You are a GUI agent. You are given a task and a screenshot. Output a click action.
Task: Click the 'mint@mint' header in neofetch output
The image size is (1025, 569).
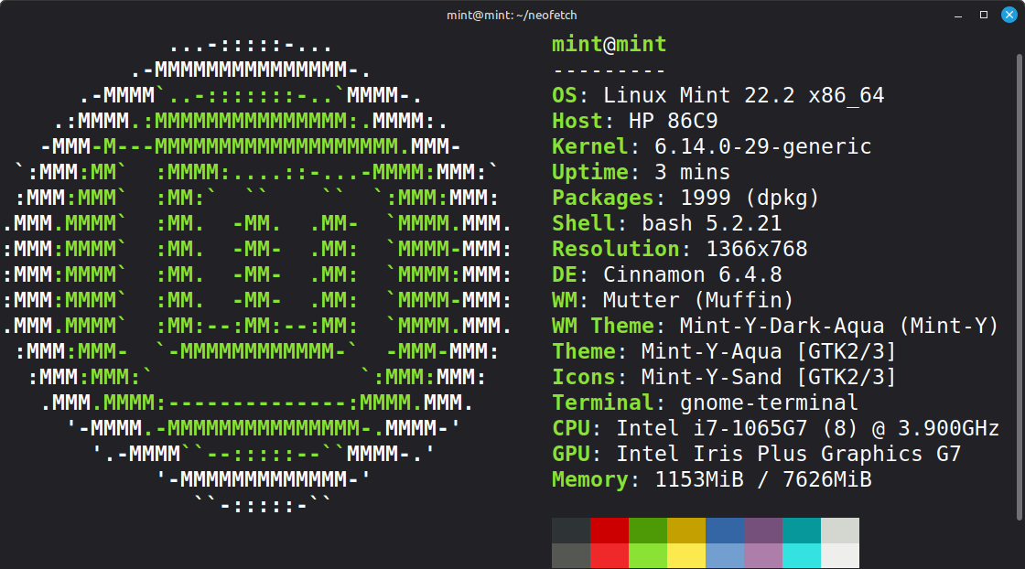(609, 44)
